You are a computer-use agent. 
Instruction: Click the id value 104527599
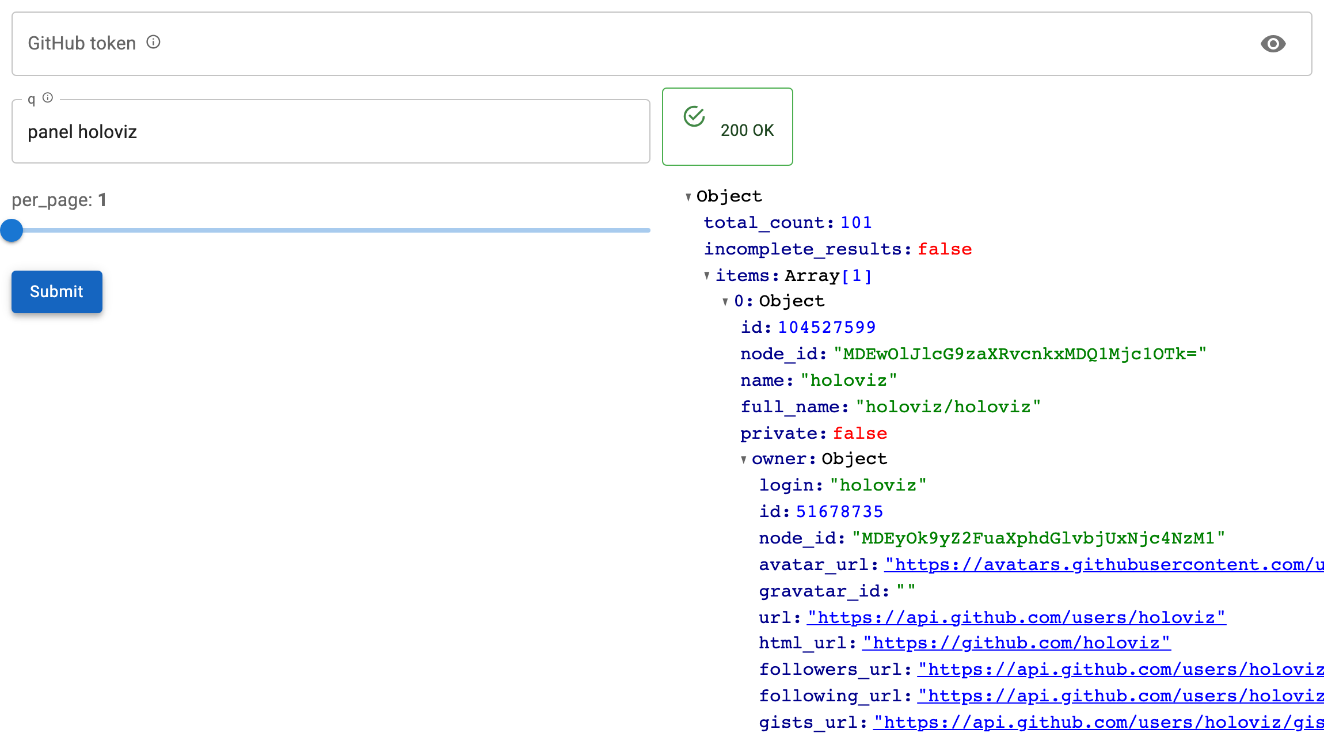point(827,328)
